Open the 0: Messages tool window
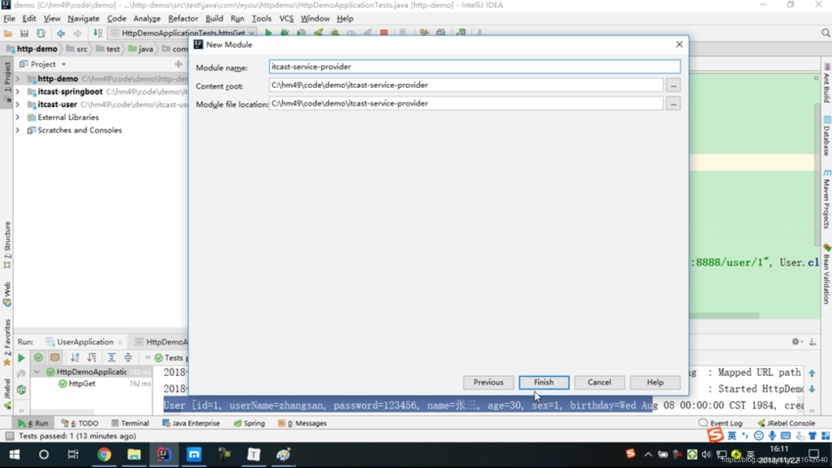Image resolution: width=832 pixels, height=468 pixels. 302,423
